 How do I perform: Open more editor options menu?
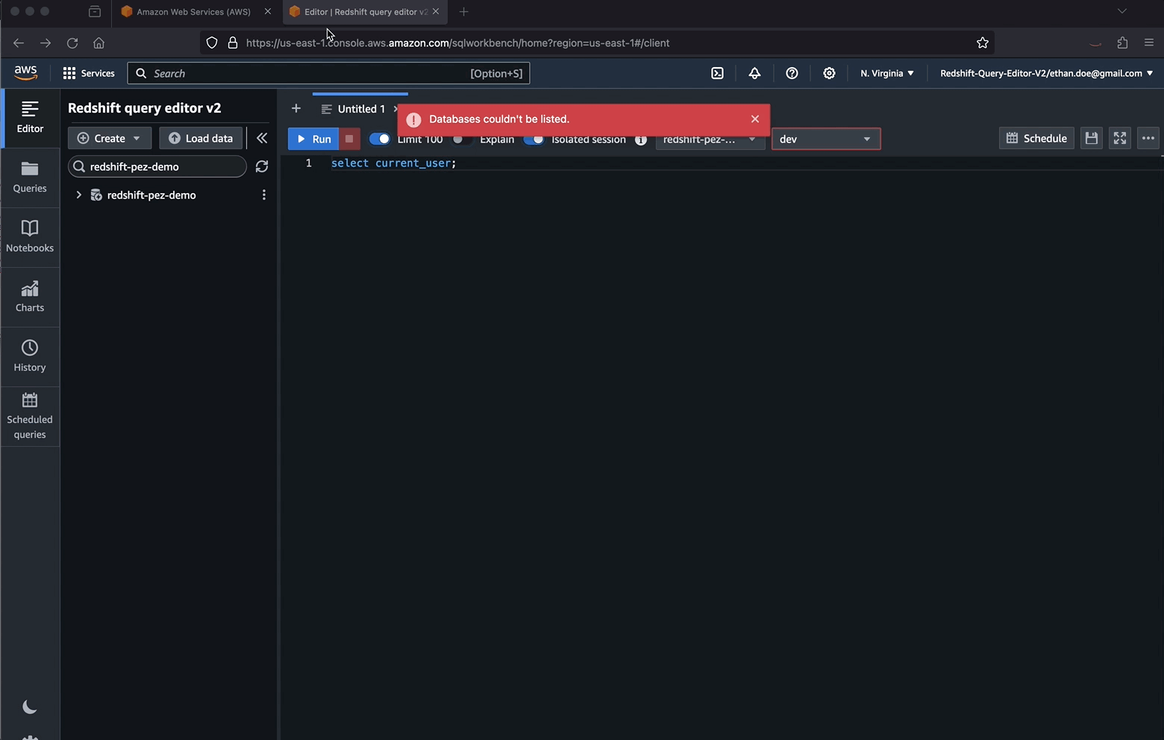1148,138
